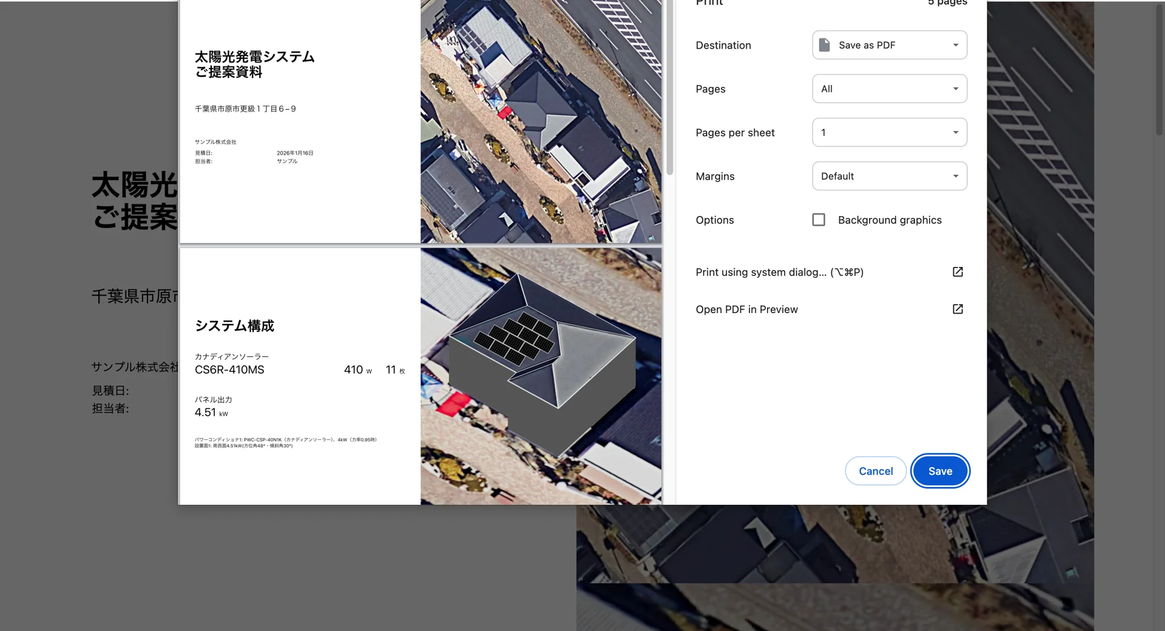This screenshot has height=631, width=1165.
Task: Click the external-link icon for system dialog
Action: point(957,272)
